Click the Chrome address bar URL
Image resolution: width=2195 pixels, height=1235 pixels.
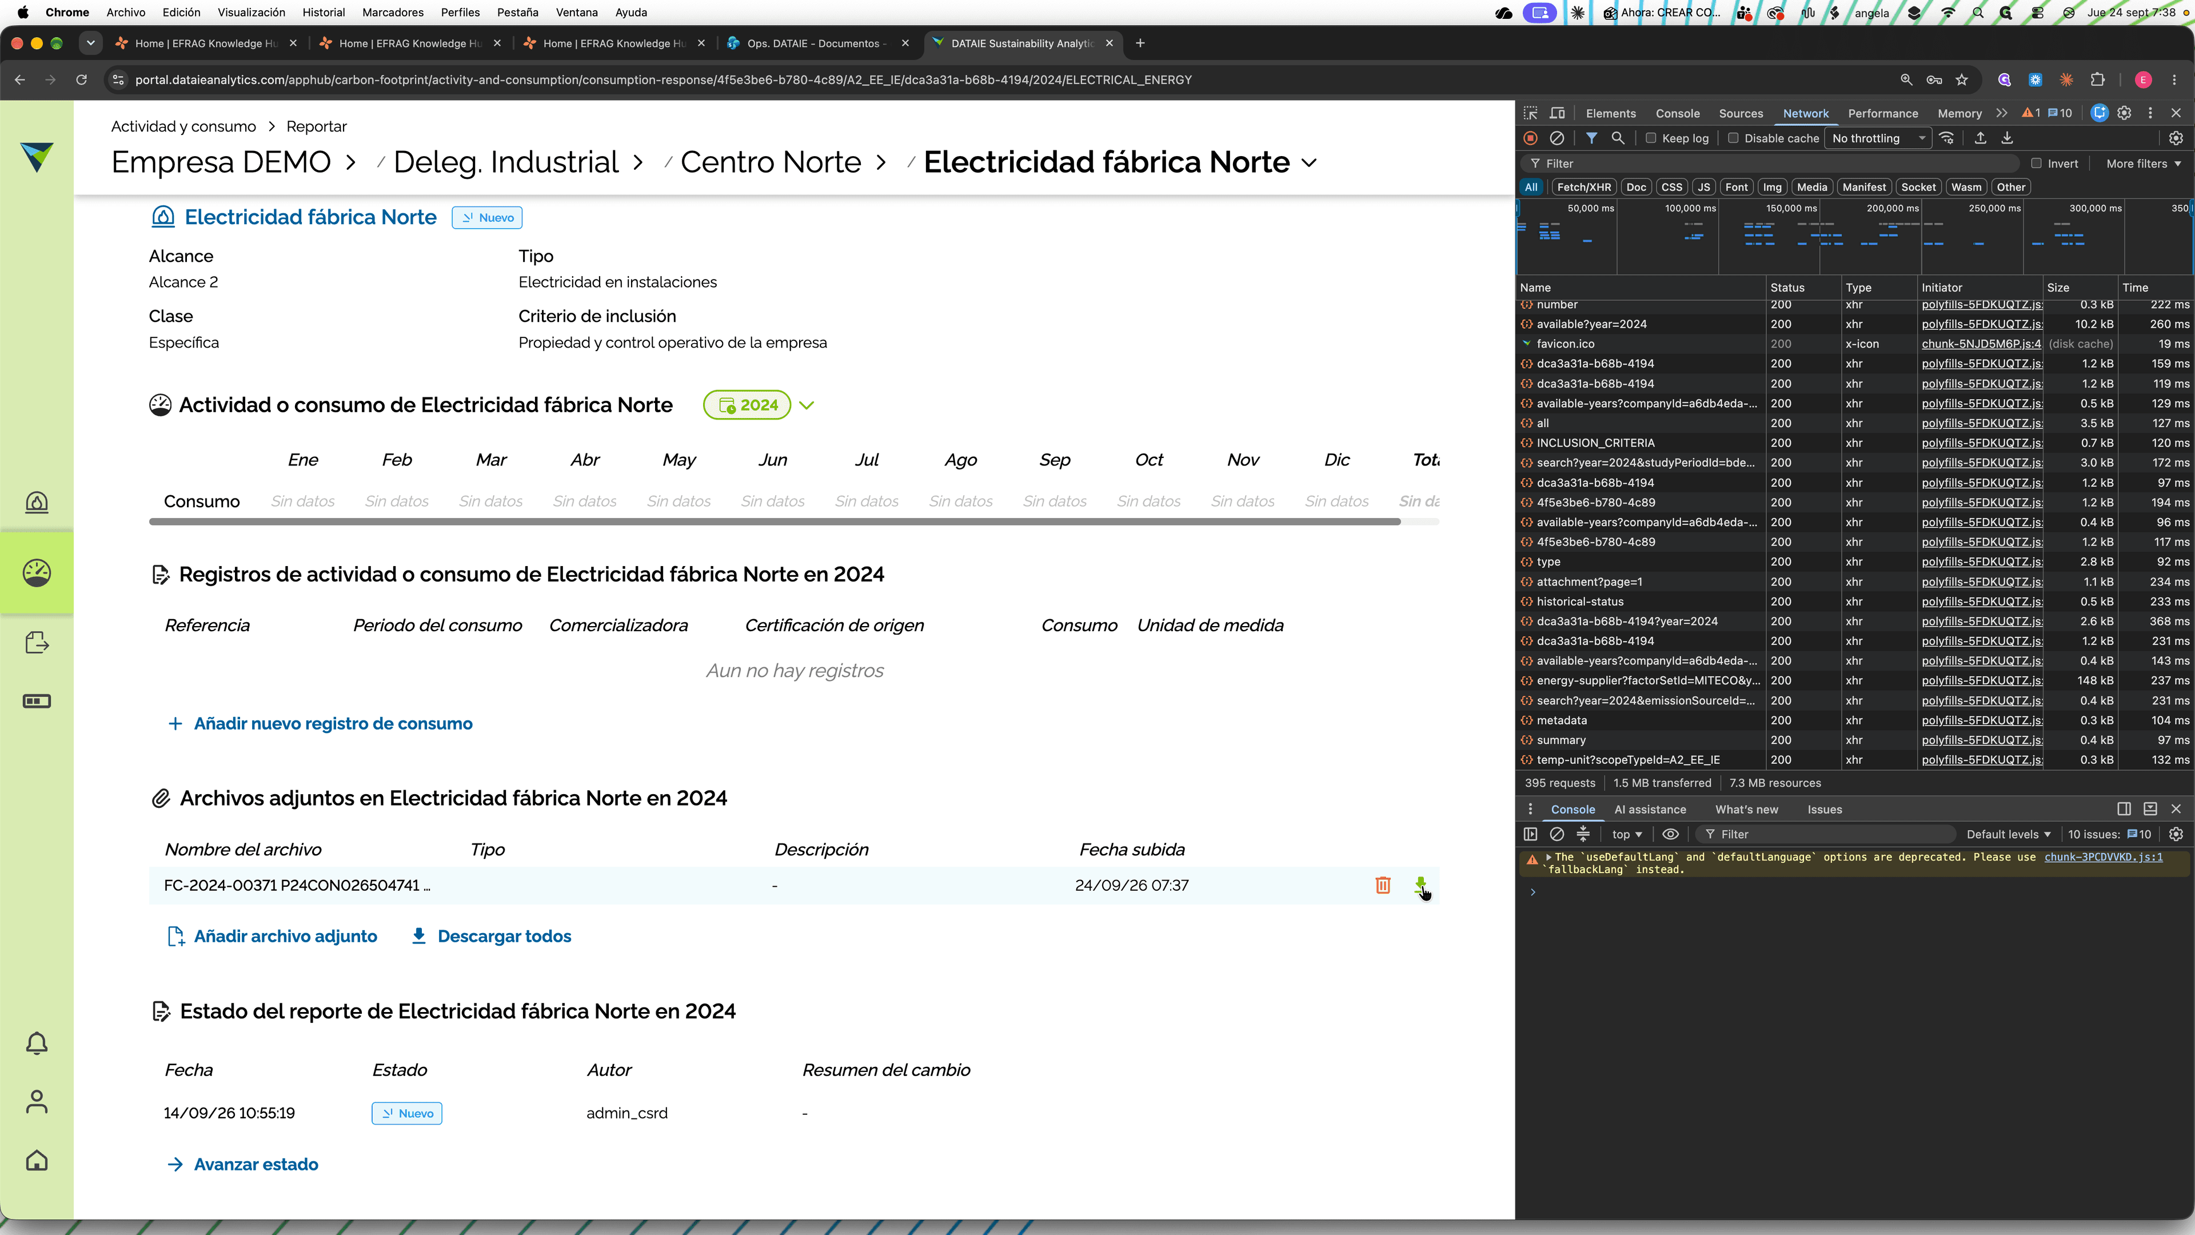tap(664, 80)
